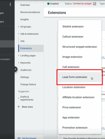The height and width of the screenshot is (139, 105).
Task: Click the status chart icon beside Limited by budget
Action: (x=94, y=4)
